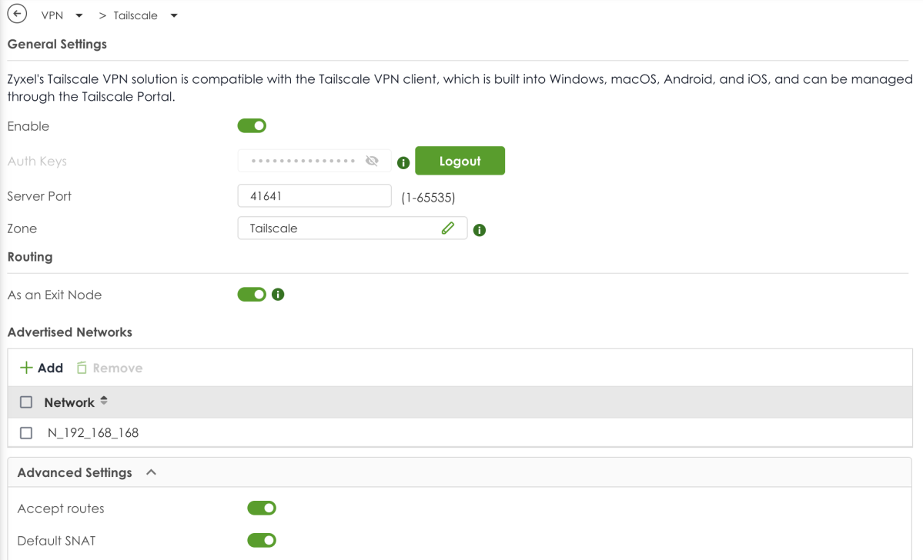923x560 pixels.
Task: Turn off As an Exit Node
Action: click(252, 295)
